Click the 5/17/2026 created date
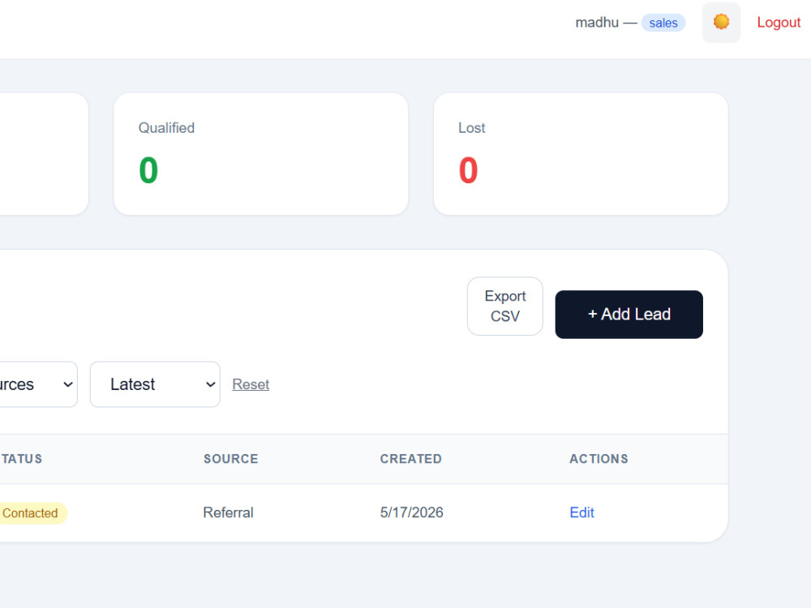 point(412,512)
